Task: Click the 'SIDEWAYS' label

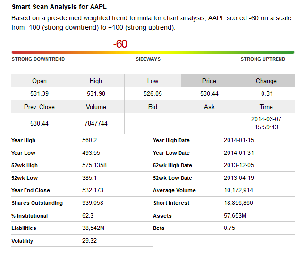Action: (x=148, y=59)
